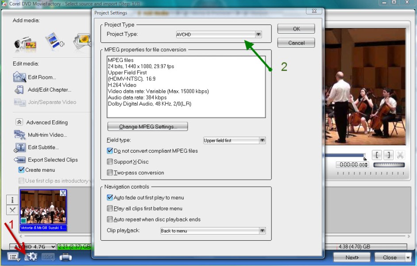Show clip information (i) button
The height and width of the screenshot is (266, 417).
click(12, 200)
